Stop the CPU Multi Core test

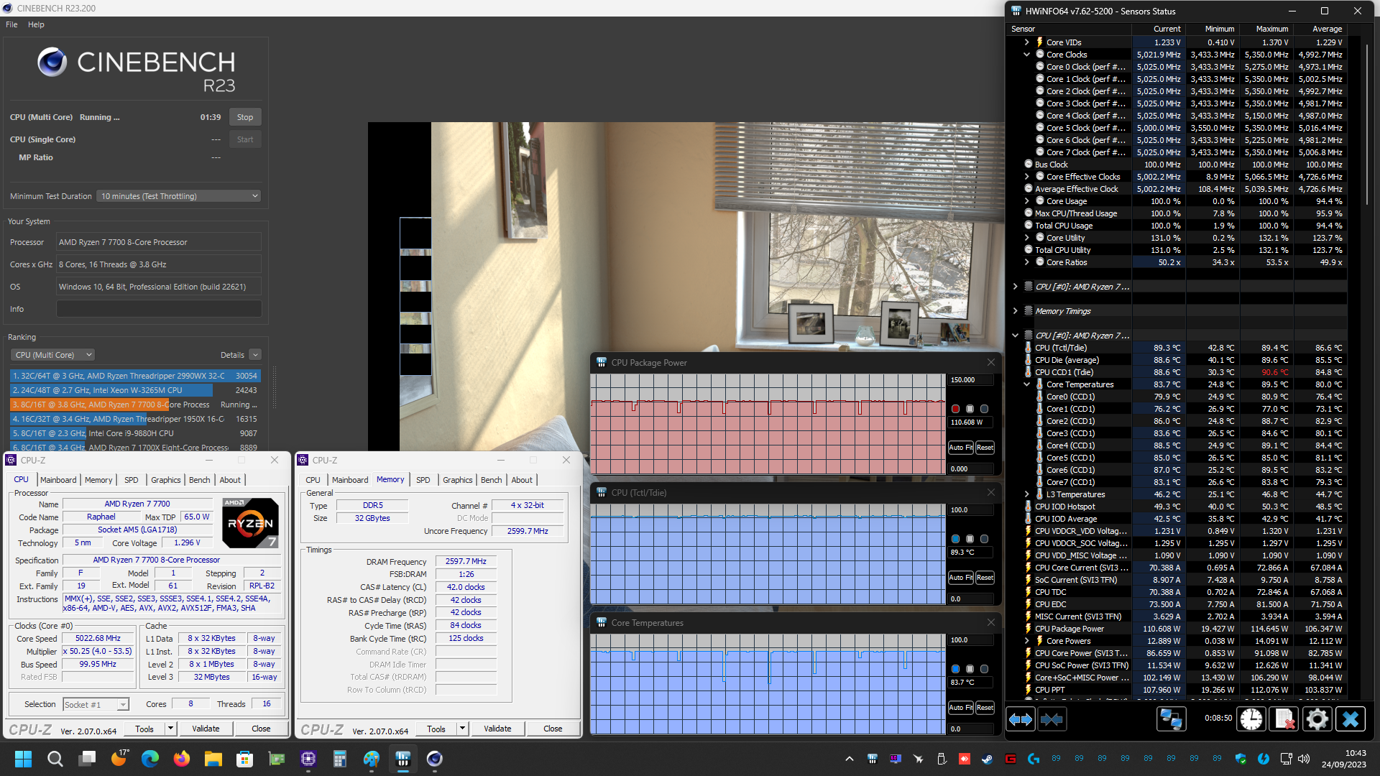tap(245, 117)
